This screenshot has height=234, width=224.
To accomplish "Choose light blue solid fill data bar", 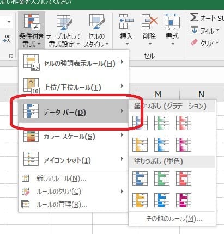I will pyautogui.click(x=162, y=200).
